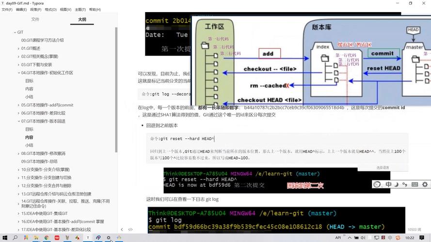Open the 文件(F) menu
The height and width of the screenshot is (242, 431).
[x=7, y=10]
